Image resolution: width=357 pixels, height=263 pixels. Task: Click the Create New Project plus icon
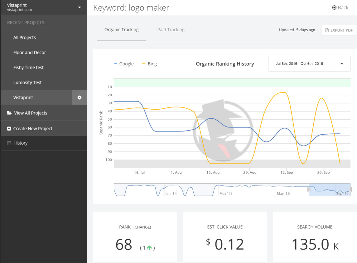[9, 128]
